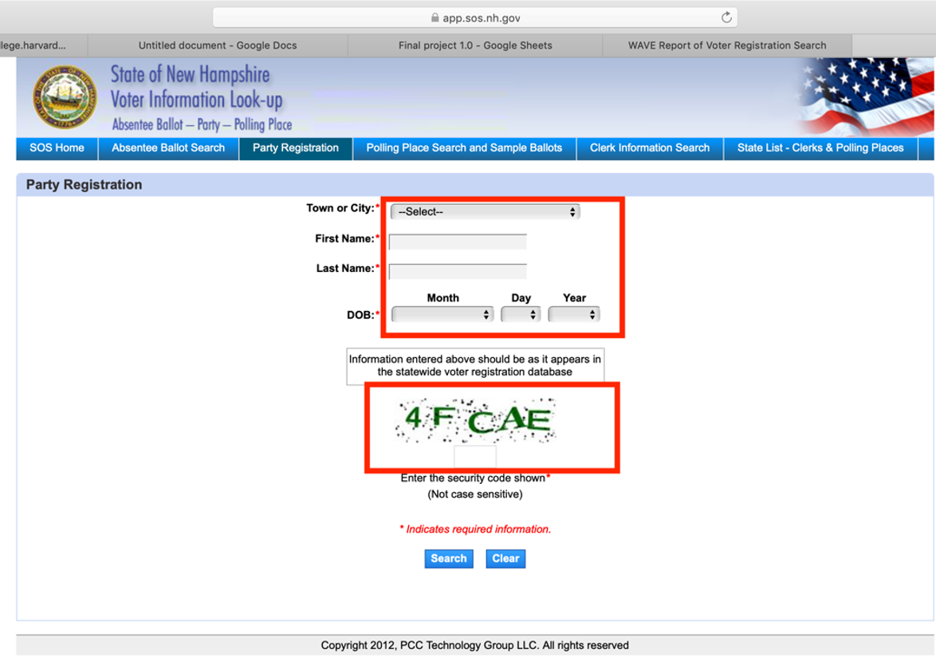
Task: Open the DOB Day dropdown
Action: tap(521, 315)
